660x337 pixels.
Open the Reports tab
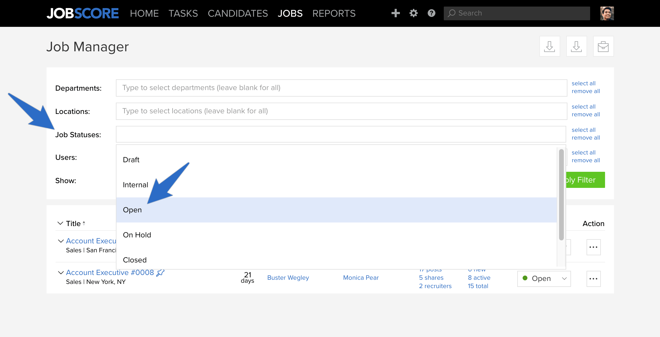pyautogui.click(x=334, y=13)
